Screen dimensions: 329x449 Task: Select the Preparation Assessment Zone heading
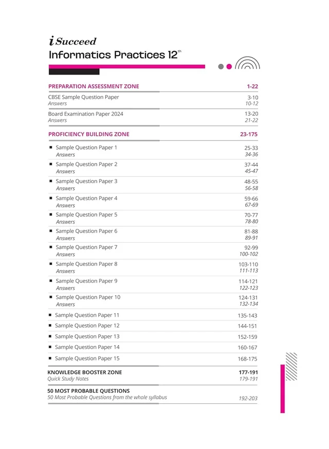tap(94, 86)
